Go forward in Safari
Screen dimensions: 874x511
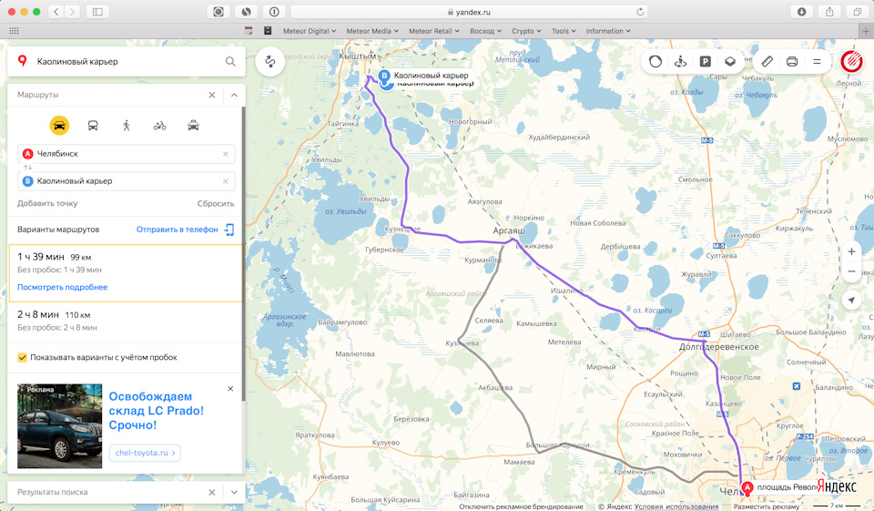[72, 12]
